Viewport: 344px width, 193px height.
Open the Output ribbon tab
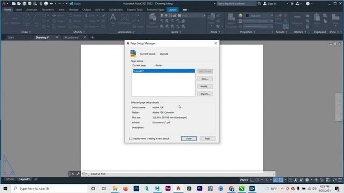pyautogui.click(x=87, y=10)
